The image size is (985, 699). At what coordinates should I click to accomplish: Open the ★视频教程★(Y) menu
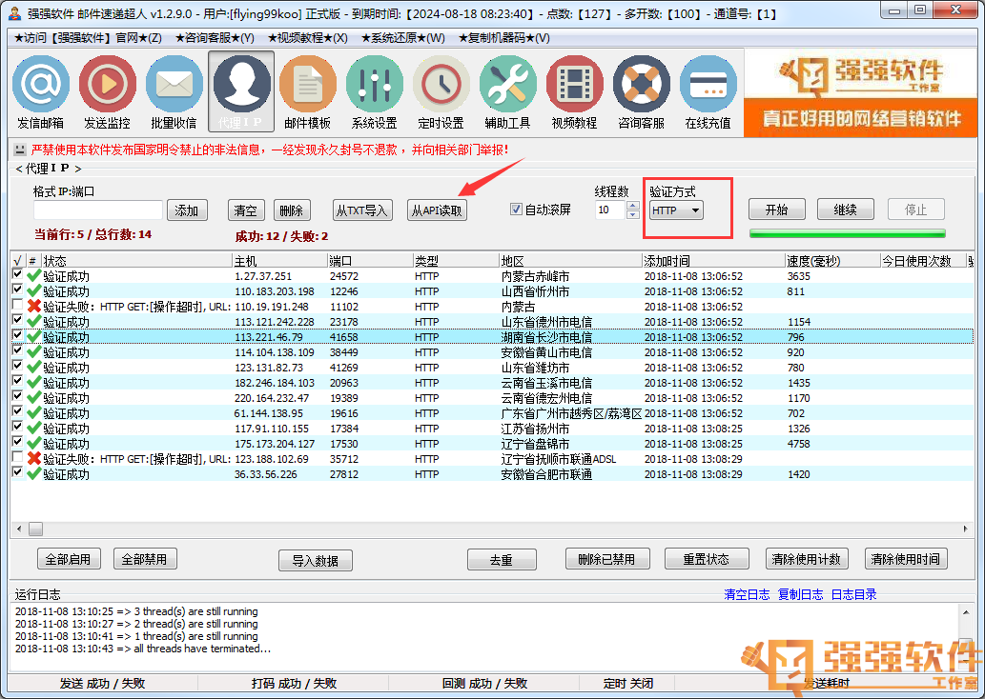307,38
